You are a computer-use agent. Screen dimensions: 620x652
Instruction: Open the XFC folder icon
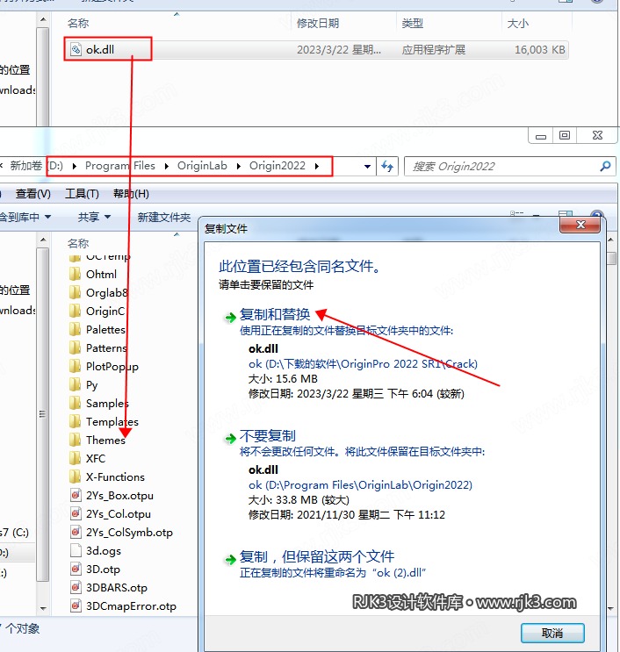pyautogui.click(x=76, y=458)
